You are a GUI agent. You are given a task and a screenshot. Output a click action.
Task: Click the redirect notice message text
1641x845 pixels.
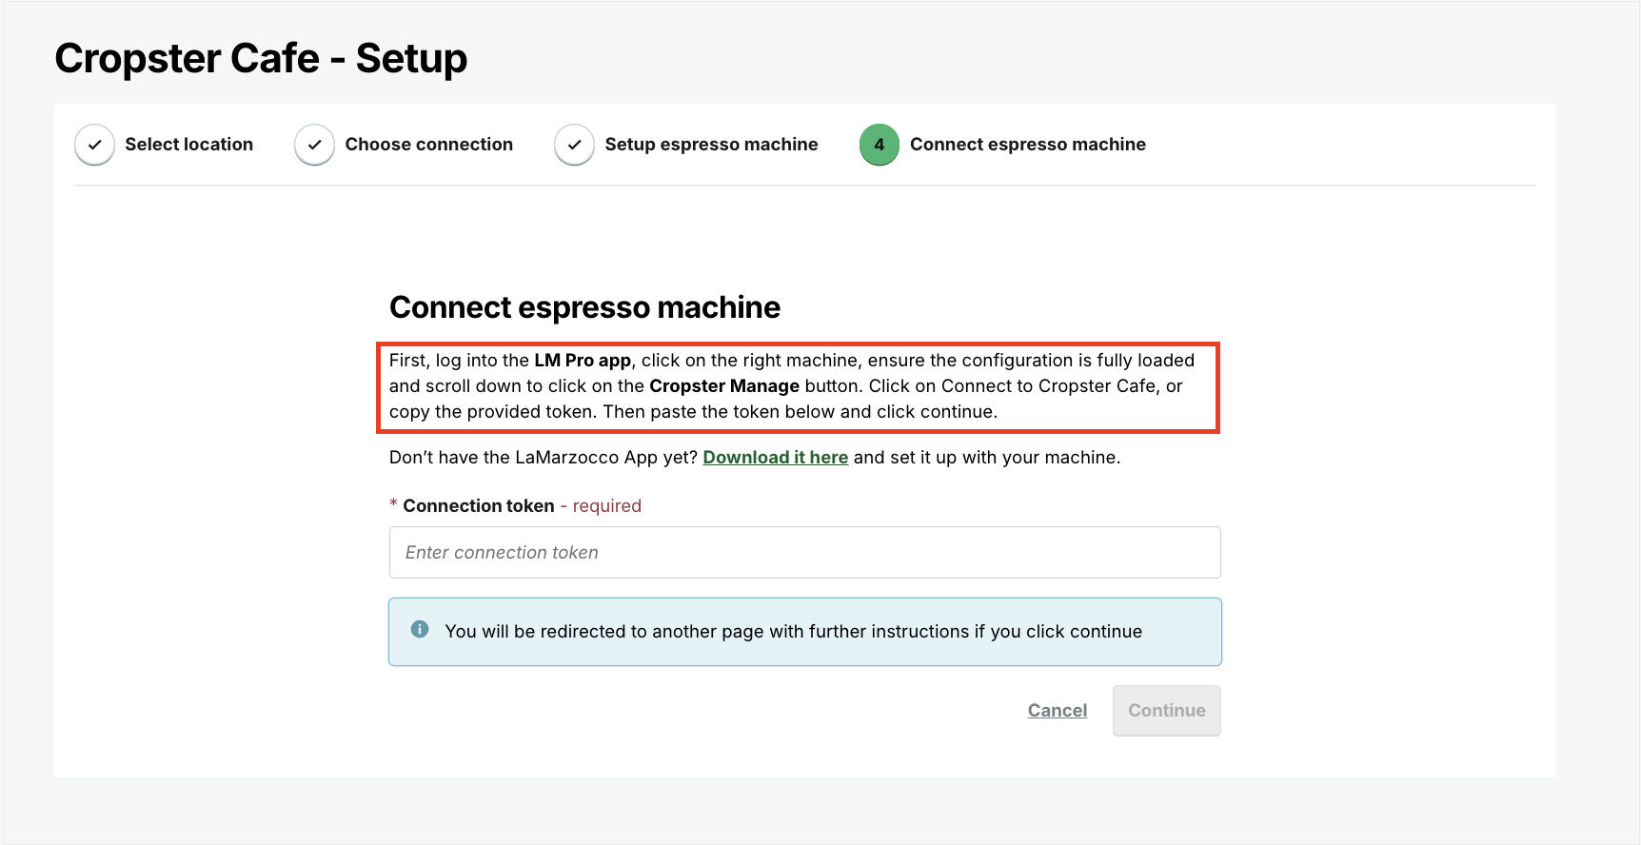tap(794, 632)
